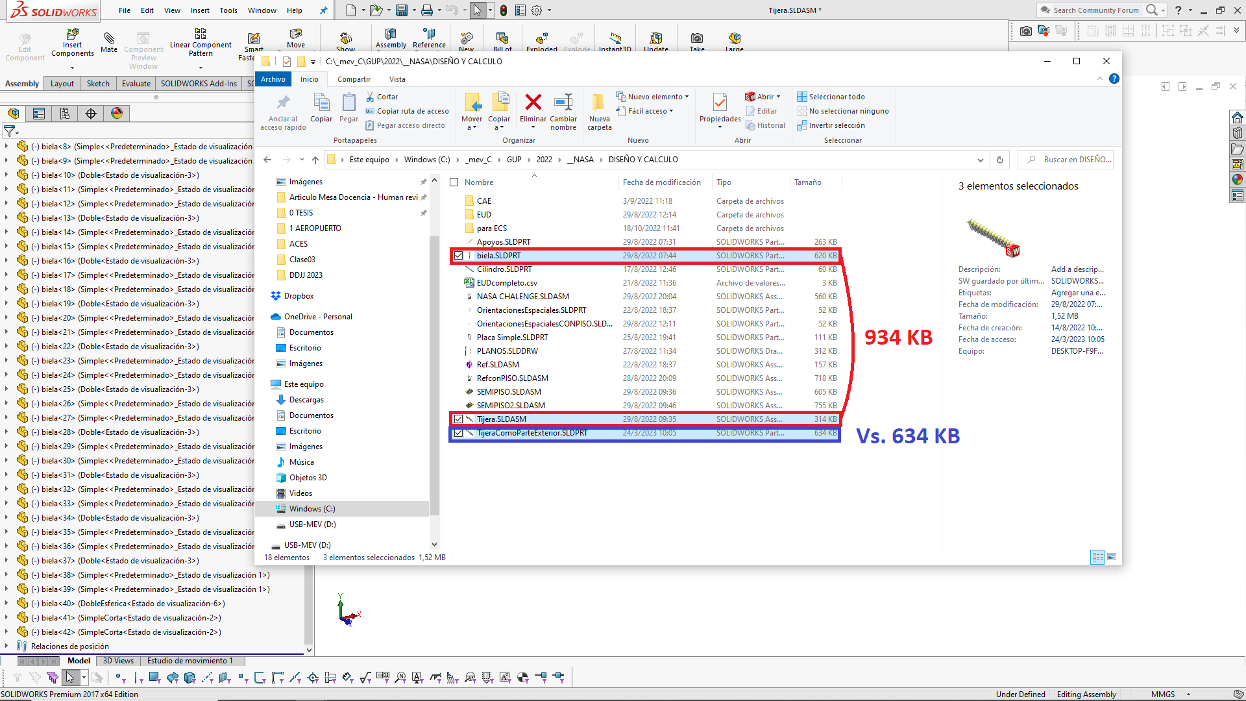Uncheck the biela.SLDPRT checkbox
Image resolution: width=1246 pixels, height=701 pixels.
pos(458,256)
